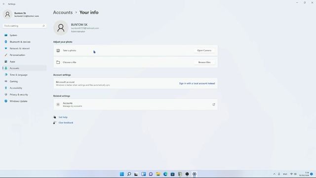Viewport: 316px width, 178px height.
Task: Click the Personalization brush icon
Action: [6, 55]
